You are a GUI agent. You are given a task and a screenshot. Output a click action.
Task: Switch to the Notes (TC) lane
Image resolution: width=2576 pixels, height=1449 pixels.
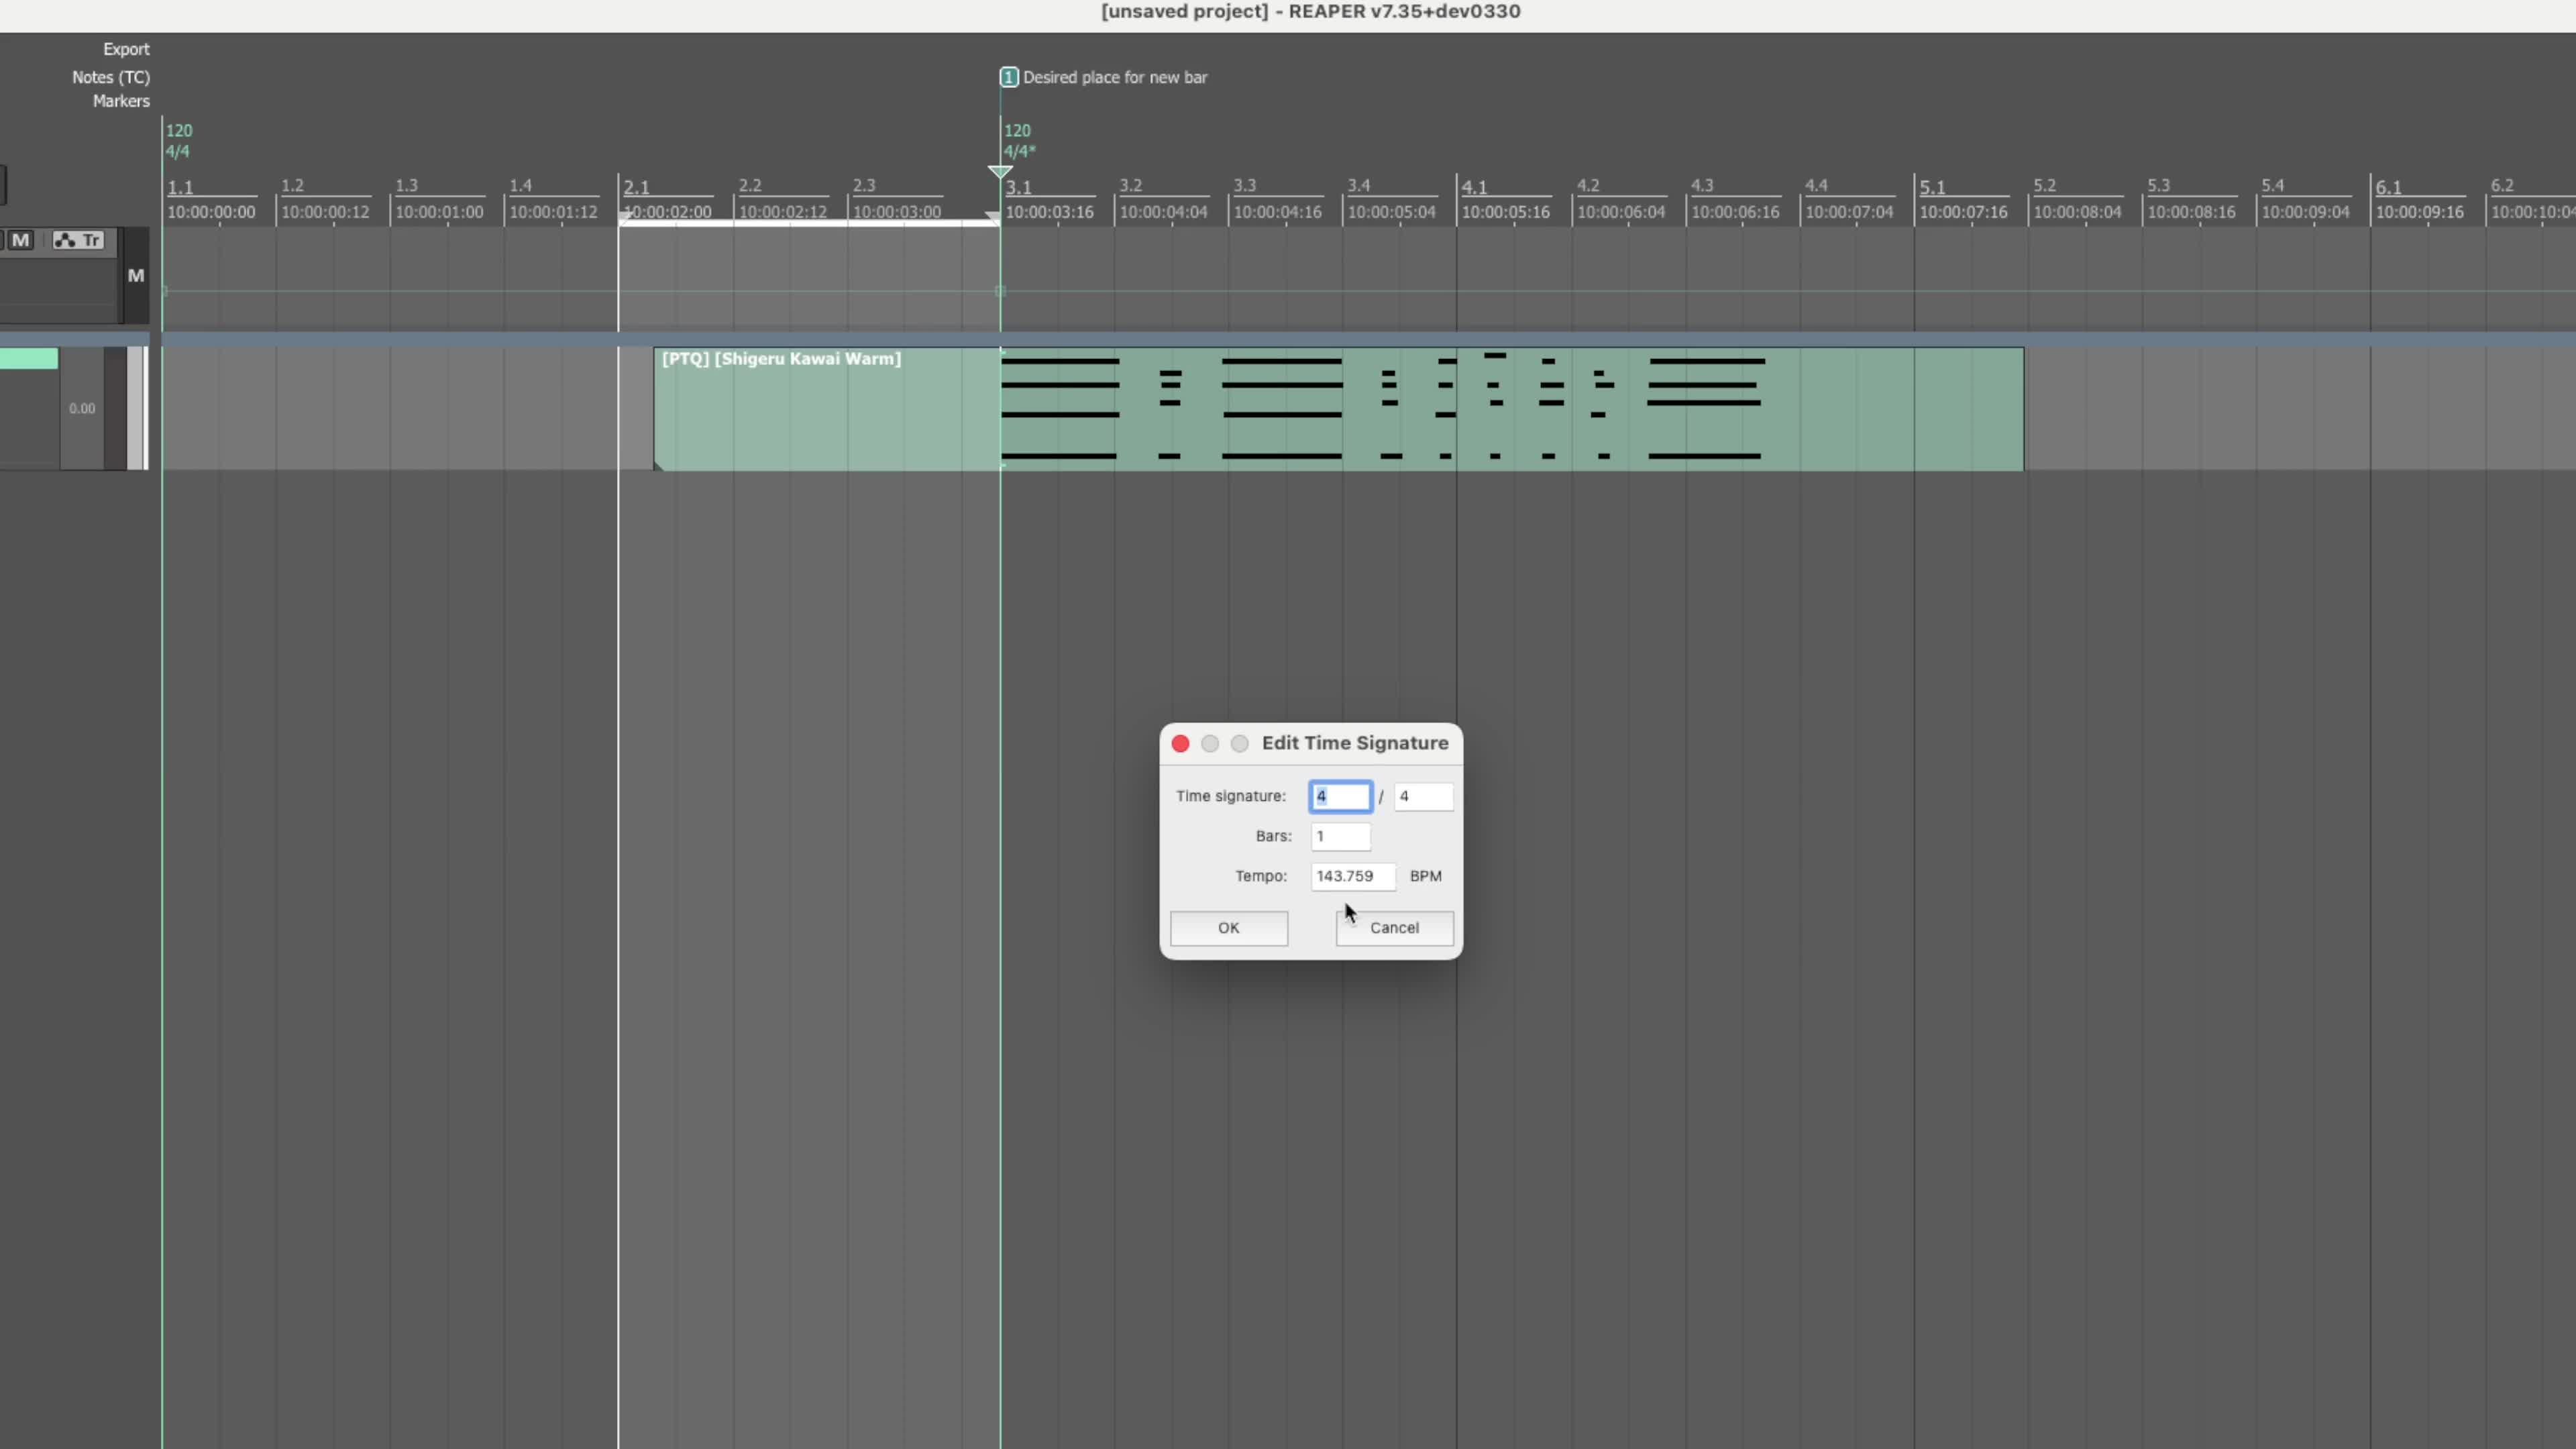(x=111, y=77)
